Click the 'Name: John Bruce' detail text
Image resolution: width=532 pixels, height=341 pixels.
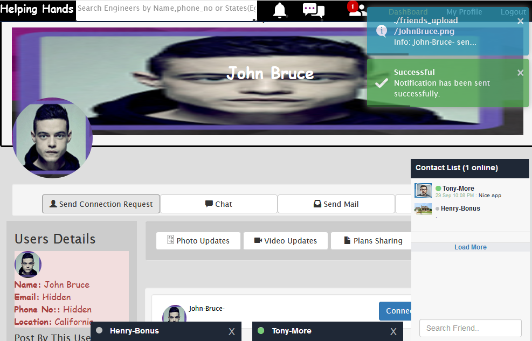[x=52, y=285]
